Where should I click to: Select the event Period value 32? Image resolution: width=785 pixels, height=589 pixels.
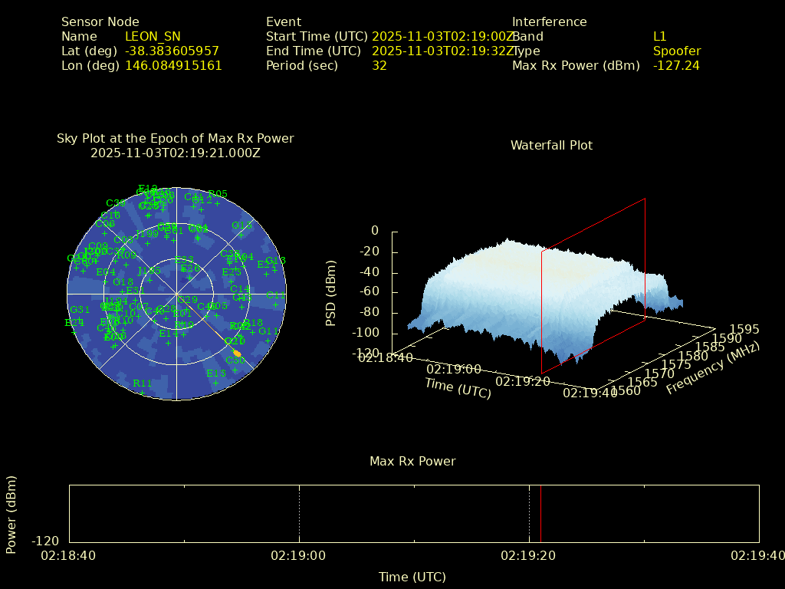point(379,66)
